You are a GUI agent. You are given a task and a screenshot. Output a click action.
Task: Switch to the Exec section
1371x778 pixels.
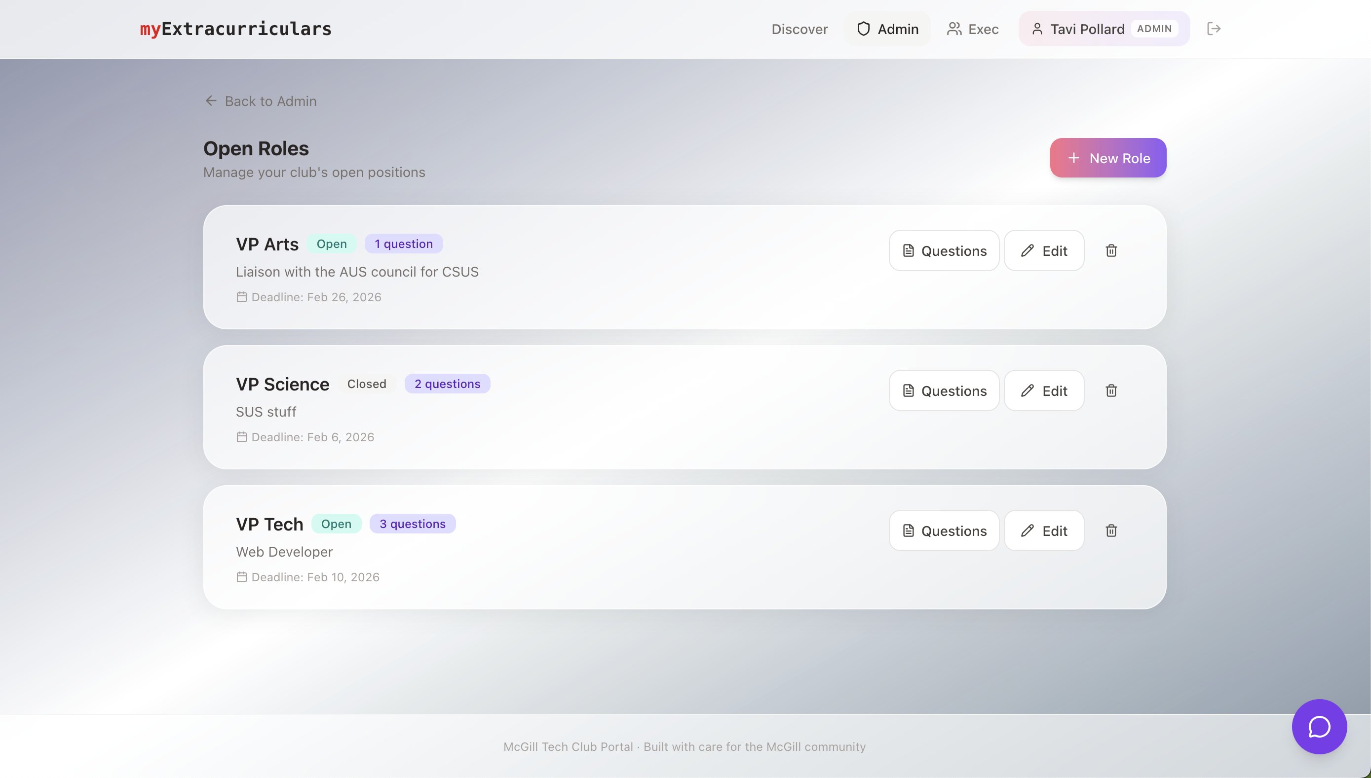pyautogui.click(x=983, y=29)
